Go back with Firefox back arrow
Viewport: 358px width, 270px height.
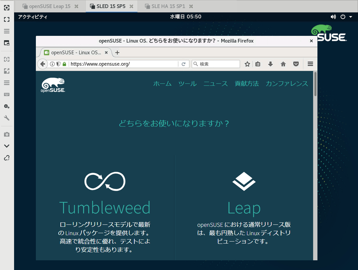click(43, 64)
